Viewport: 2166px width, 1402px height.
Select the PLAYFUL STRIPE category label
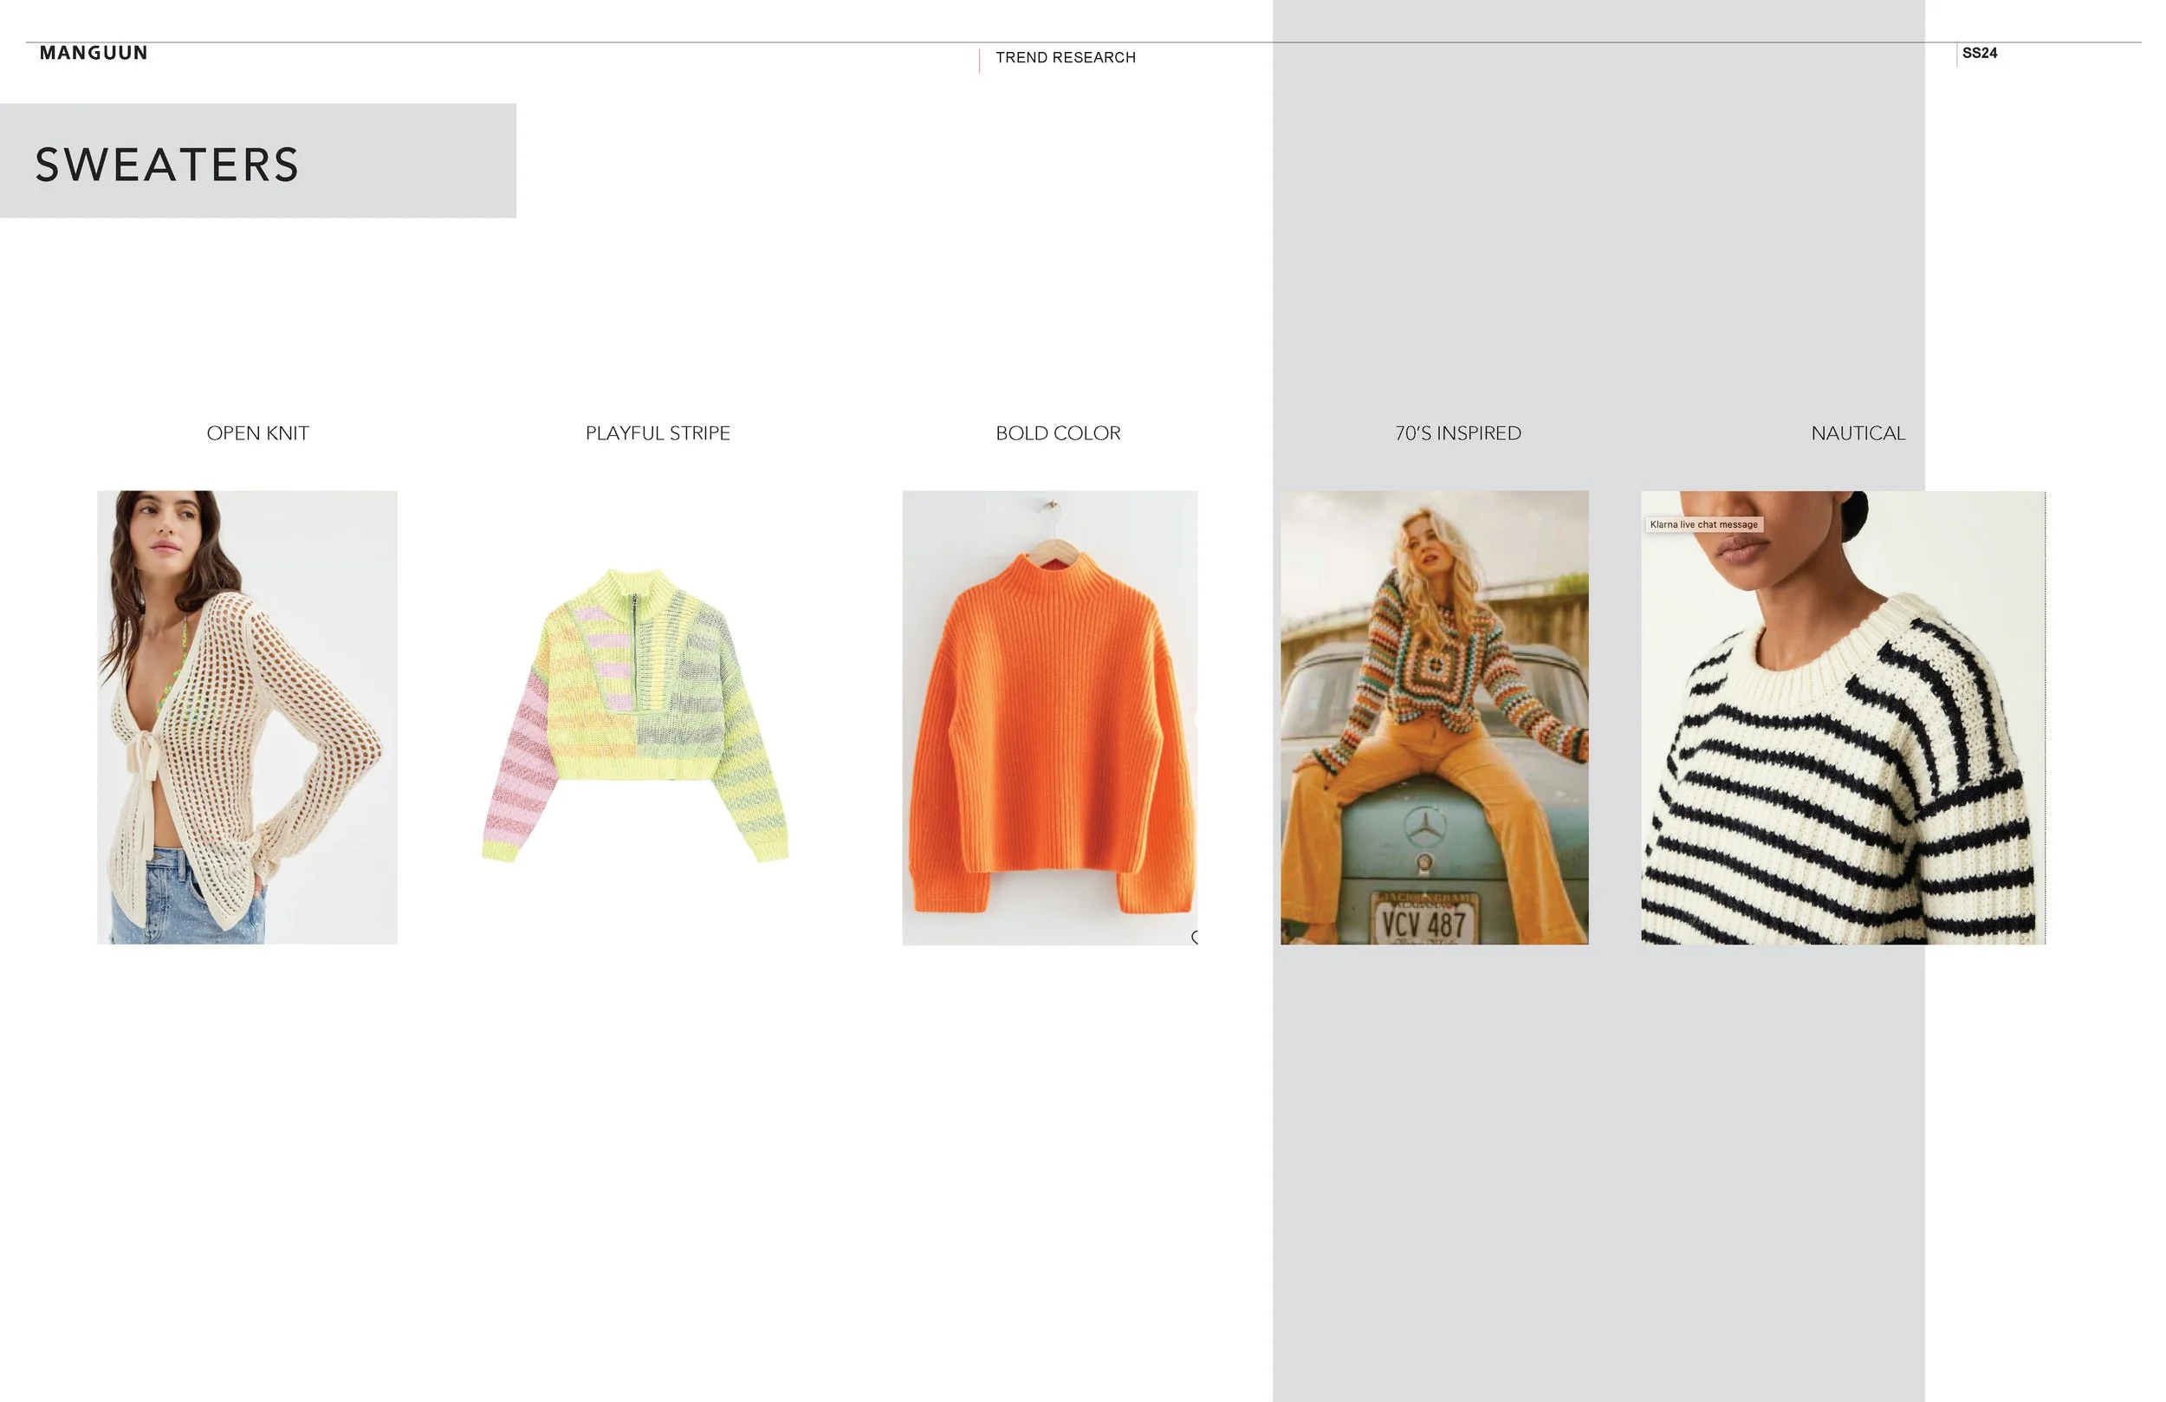coord(657,433)
